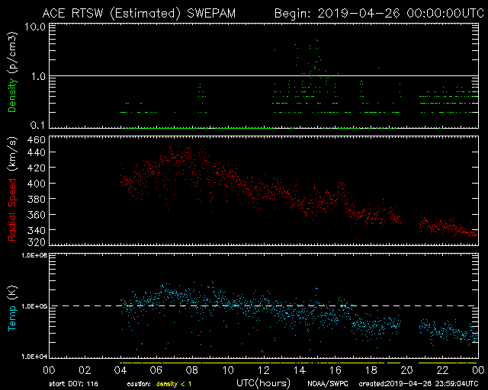The width and height of the screenshot is (488, 390).
Task: Pick the 04 hour tick on the time axis
Action: 120,369
